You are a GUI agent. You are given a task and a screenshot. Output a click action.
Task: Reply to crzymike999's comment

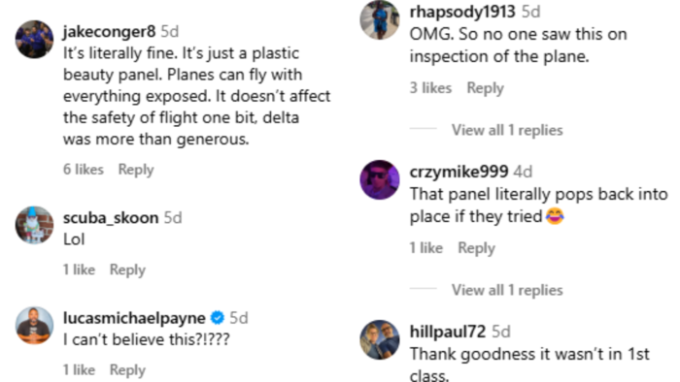[x=476, y=248]
